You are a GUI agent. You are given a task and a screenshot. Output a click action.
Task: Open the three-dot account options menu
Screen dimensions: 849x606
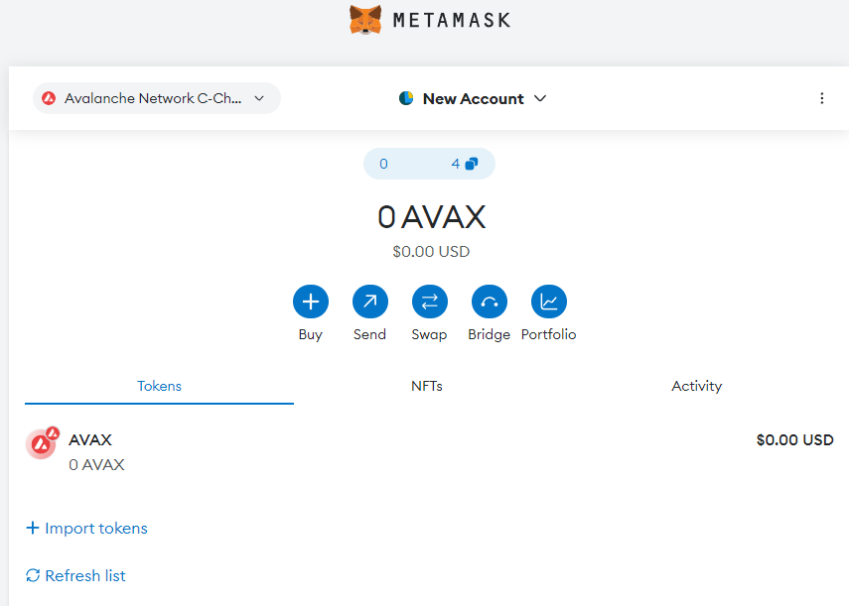click(x=822, y=98)
